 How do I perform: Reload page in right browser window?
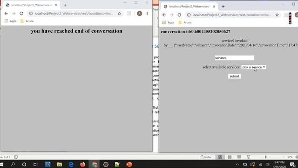click(179, 15)
